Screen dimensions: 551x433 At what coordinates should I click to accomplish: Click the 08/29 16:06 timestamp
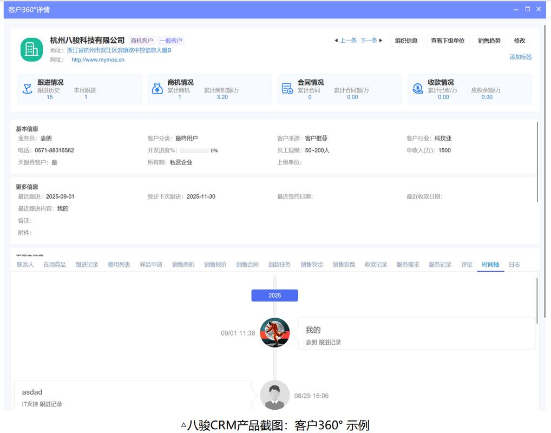pos(311,396)
